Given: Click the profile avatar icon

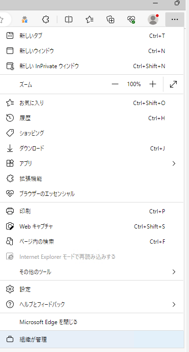Looking at the screenshot, I should [153, 19].
